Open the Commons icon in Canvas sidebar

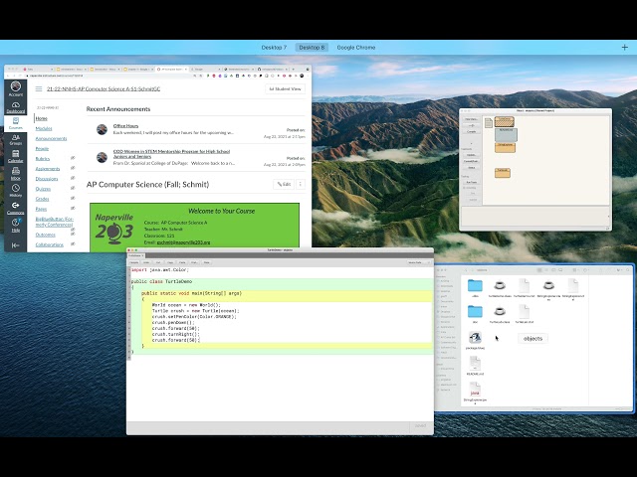click(x=16, y=208)
